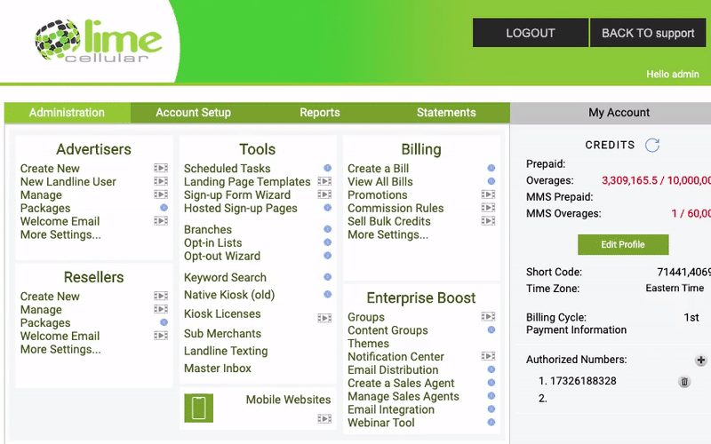Click info dot beside Keyword Search

pyautogui.click(x=327, y=277)
